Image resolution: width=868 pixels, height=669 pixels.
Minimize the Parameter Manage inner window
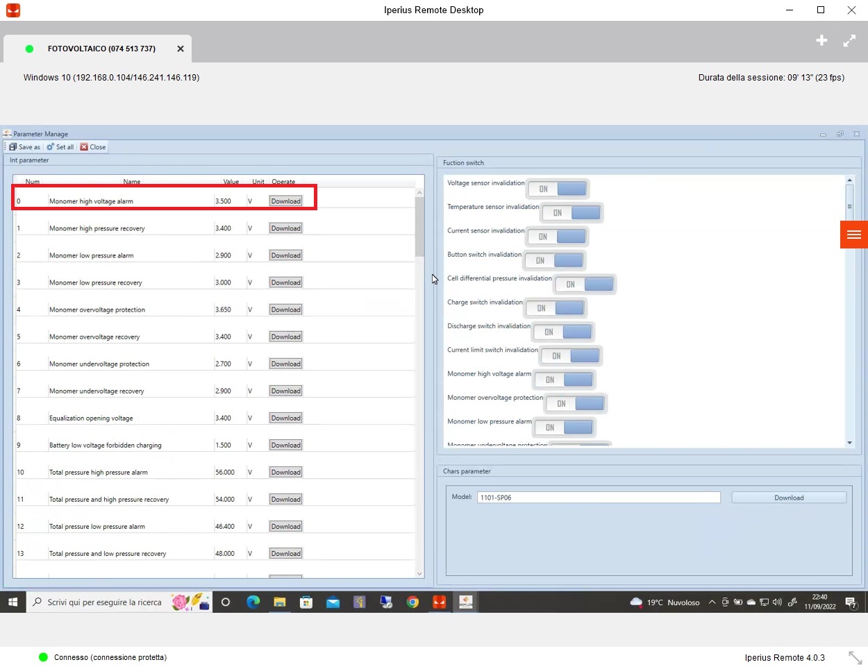coord(823,134)
